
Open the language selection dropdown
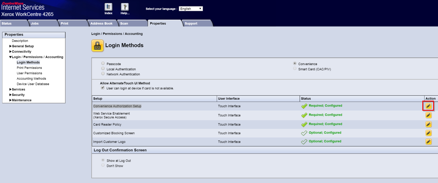(x=191, y=9)
